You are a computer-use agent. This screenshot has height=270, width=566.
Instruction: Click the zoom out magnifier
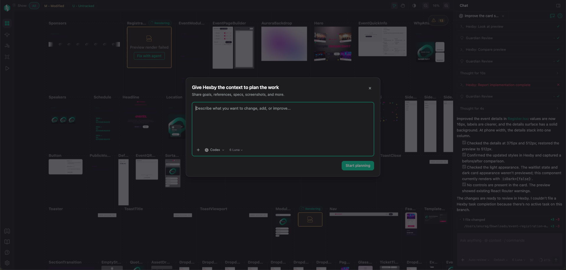(426, 6)
